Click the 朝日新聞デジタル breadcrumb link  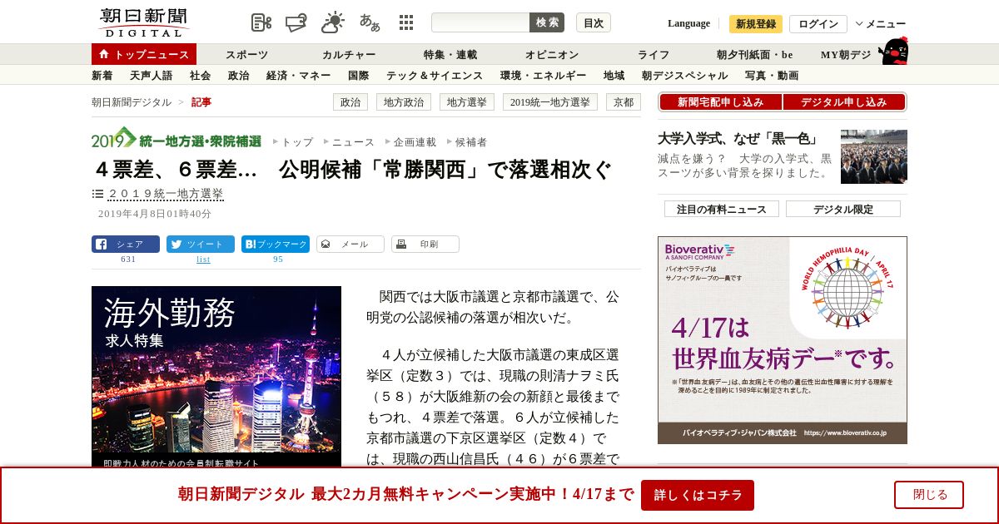(132, 102)
